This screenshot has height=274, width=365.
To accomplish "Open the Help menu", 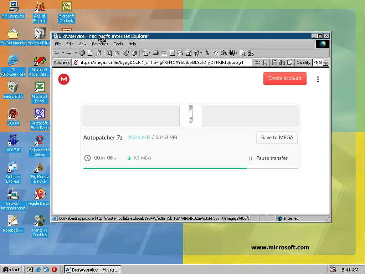I will [132, 44].
